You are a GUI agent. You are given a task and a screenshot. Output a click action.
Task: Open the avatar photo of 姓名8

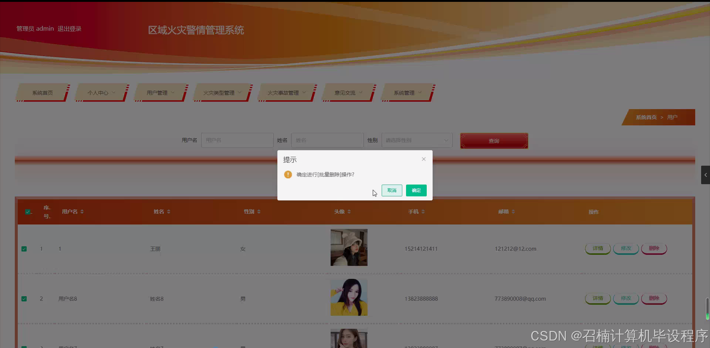click(349, 297)
